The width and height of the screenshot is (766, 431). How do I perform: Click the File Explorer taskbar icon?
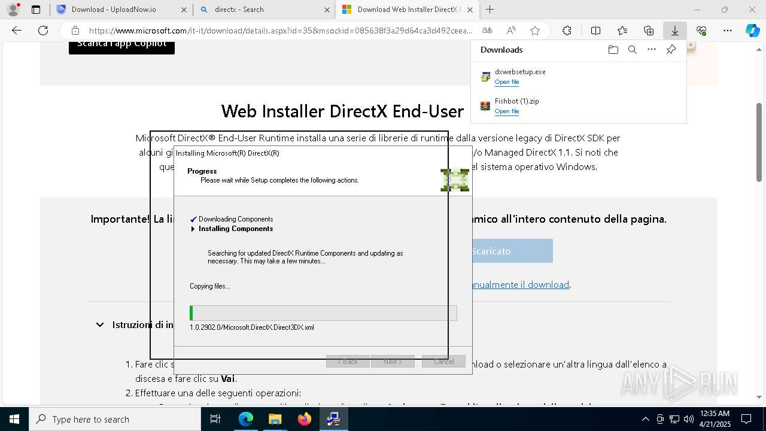pos(275,419)
